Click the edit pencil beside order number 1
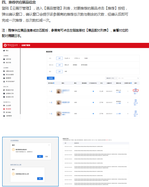The image size is (149, 187). point(52,91)
